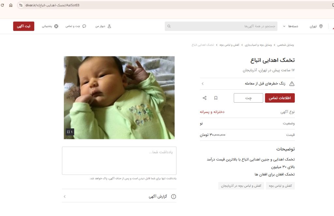Click the کفش و لباس بچه در آذربایجان tag

click(x=241, y=186)
